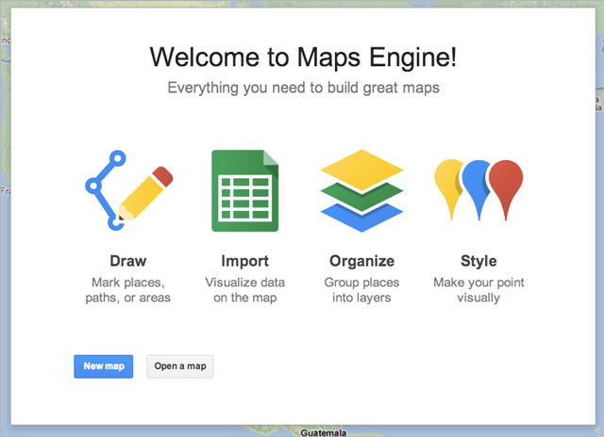Click the 'Group places into layers' text
The width and height of the screenshot is (604, 437).
tap(361, 290)
